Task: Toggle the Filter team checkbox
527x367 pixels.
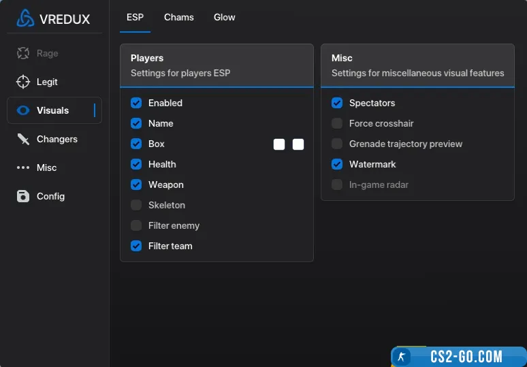Action: pos(136,246)
